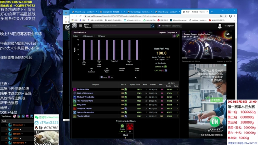Open the All Specs filter dropdown
The image size is (258, 145).
click(x=102, y=36)
